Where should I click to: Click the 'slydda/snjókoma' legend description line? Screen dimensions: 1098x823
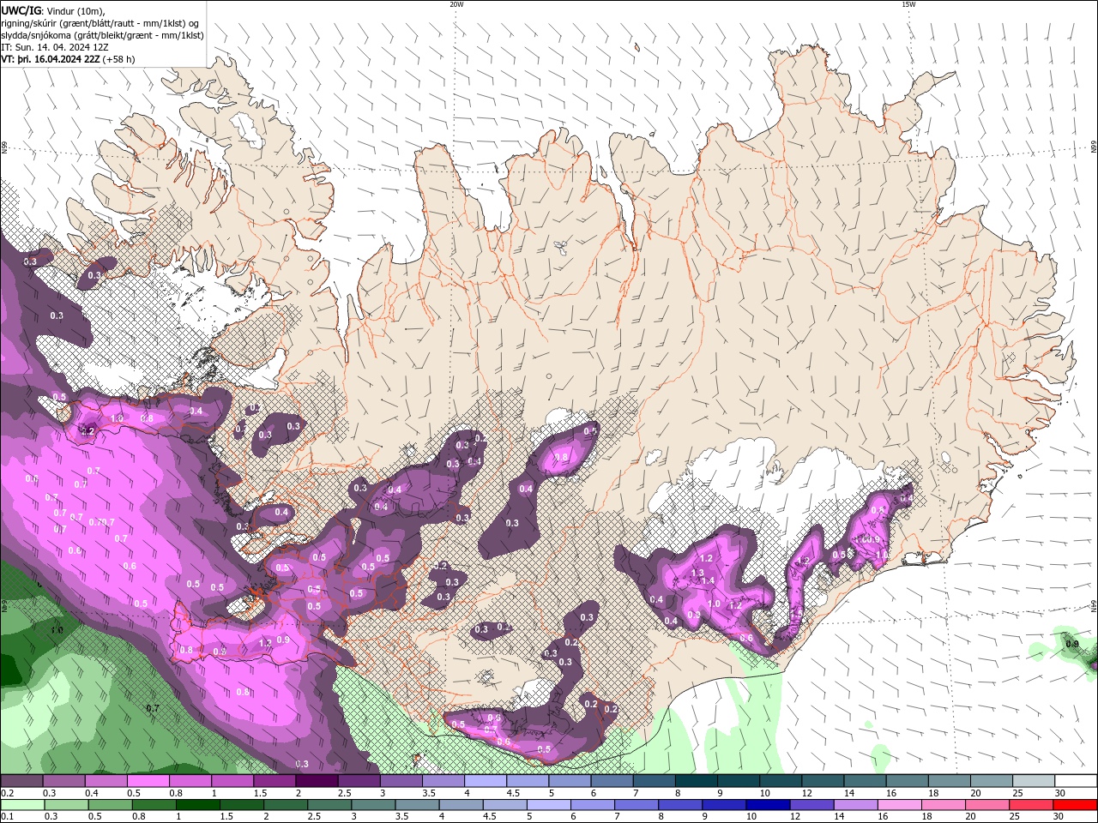pos(102,35)
